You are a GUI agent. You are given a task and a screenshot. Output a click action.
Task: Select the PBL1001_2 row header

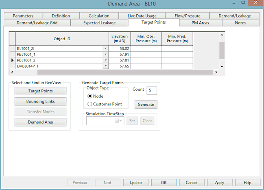(12, 60)
